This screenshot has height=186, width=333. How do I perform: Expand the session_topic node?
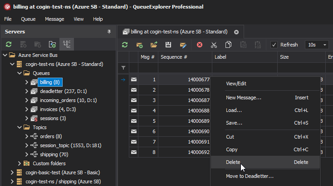tap(27, 145)
